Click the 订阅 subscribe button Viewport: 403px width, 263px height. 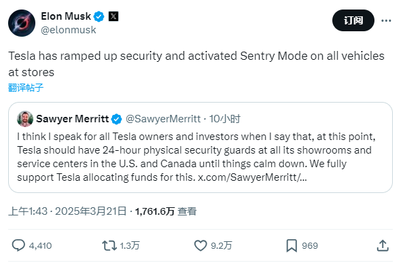pyautogui.click(x=353, y=20)
